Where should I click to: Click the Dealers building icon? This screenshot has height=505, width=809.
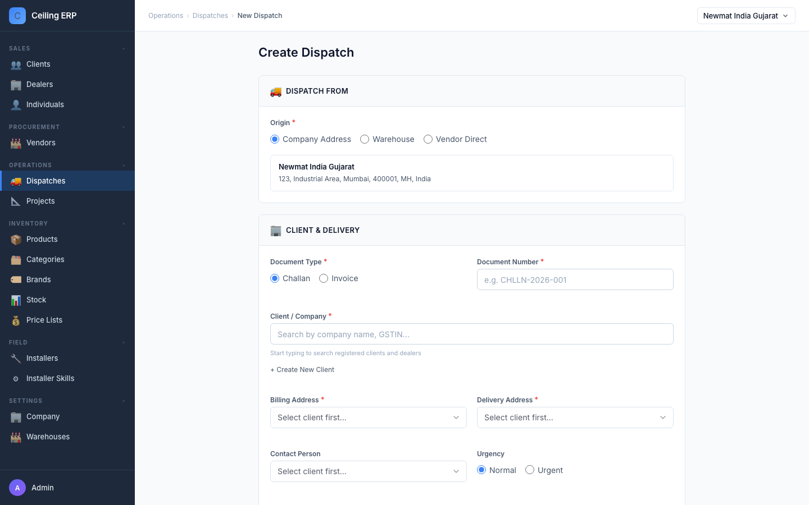point(16,85)
